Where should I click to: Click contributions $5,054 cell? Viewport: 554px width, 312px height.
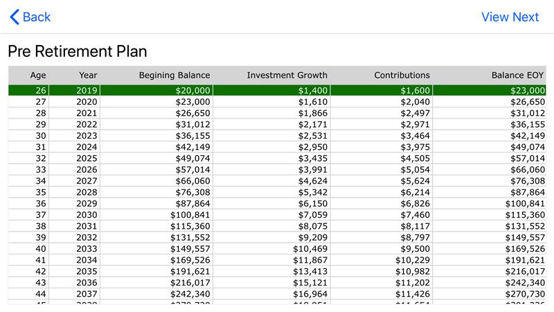pos(382,169)
